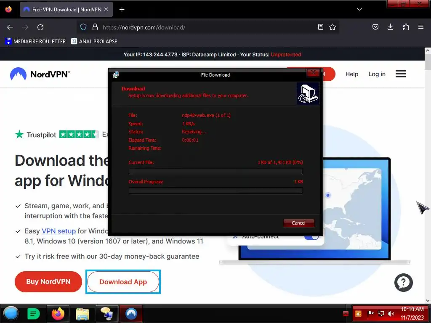Screen dimensions: 431x323
Task: Open the network status tray icon
Action: click(381, 314)
